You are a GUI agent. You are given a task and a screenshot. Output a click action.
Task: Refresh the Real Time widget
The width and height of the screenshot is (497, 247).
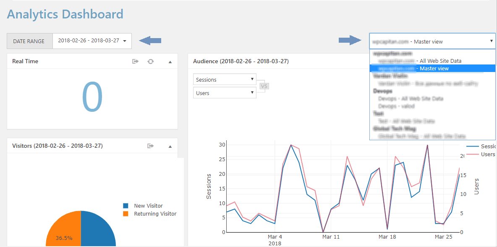151,62
